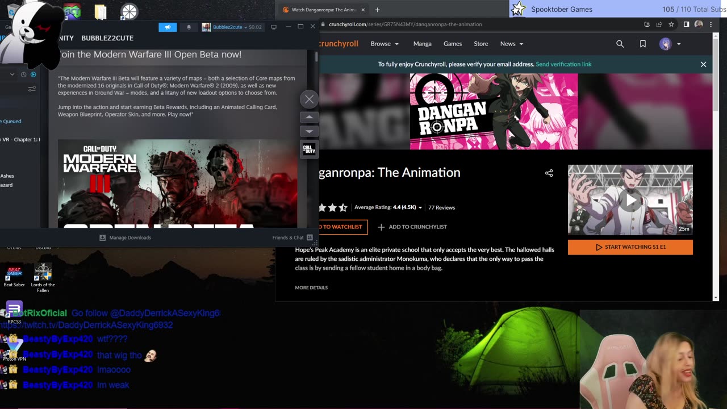Toggle Steam library ready-to-play filter icon
Image resolution: width=727 pixels, height=409 pixels.
[x=33, y=74]
